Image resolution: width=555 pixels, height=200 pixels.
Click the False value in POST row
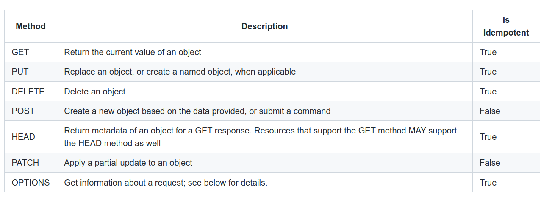pos(490,111)
